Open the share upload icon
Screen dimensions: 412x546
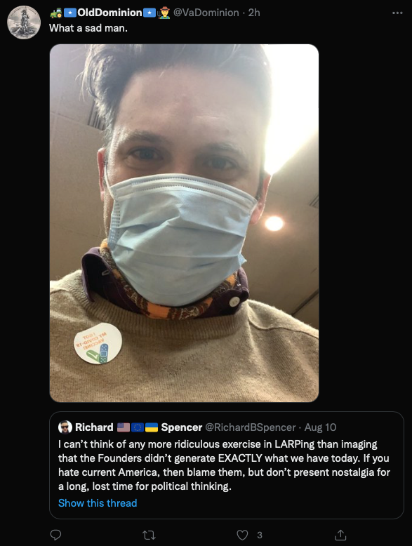coord(340,535)
